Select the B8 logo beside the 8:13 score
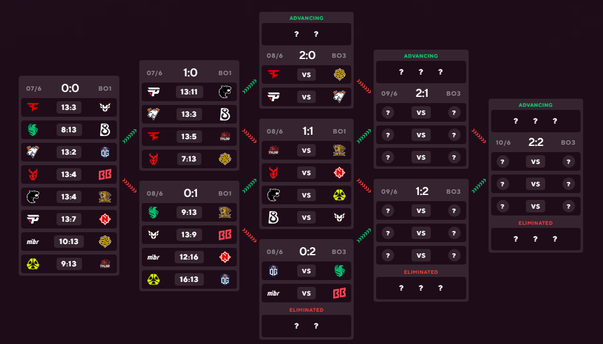 pos(105,130)
